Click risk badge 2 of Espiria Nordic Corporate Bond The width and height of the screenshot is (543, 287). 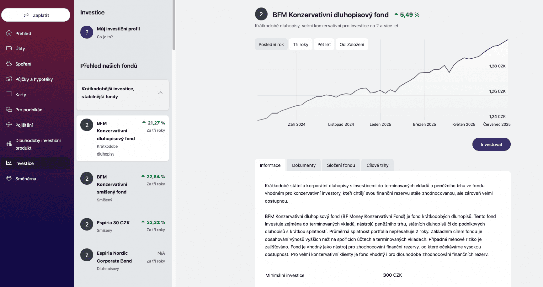[87, 255]
